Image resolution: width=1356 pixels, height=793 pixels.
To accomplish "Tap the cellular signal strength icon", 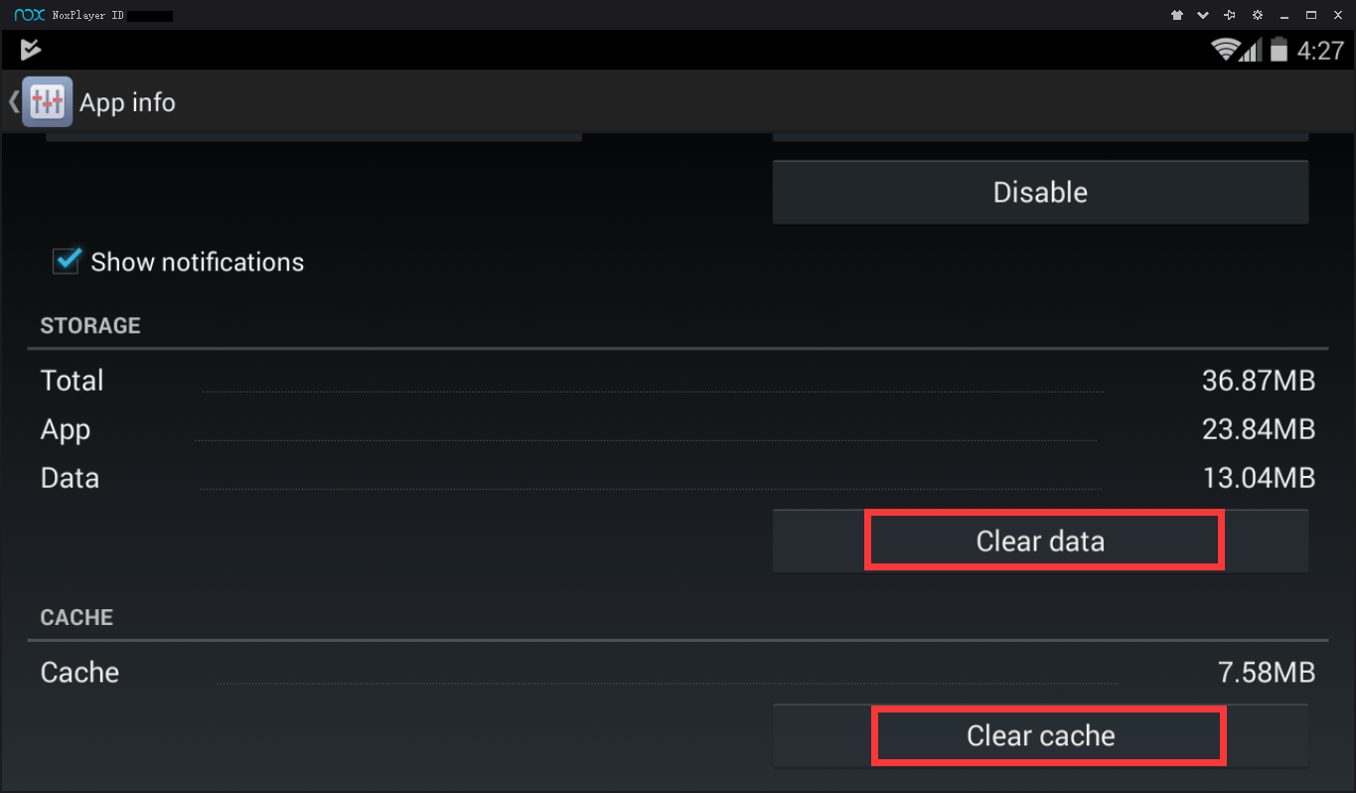I will click(1251, 50).
